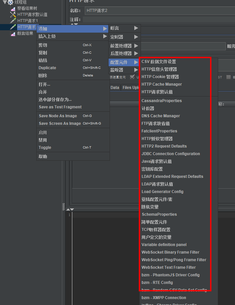Select 察看结果树 tree node
Viewport: 235px width, 305px height.
coord(27,8)
